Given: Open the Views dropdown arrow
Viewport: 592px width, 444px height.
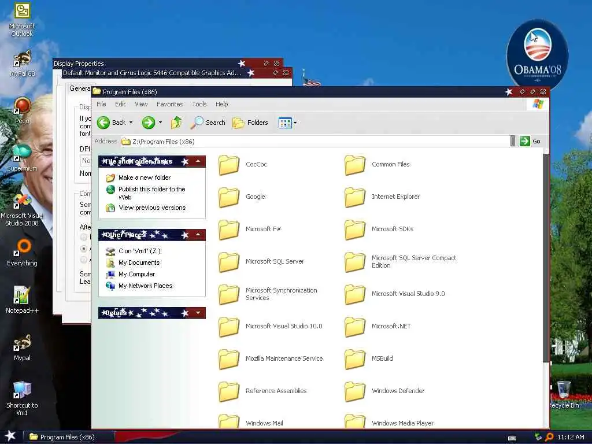Looking at the screenshot, I should tap(295, 123).
